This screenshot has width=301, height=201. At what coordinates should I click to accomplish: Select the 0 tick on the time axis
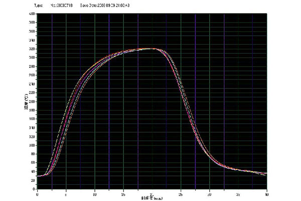[37, 193]
